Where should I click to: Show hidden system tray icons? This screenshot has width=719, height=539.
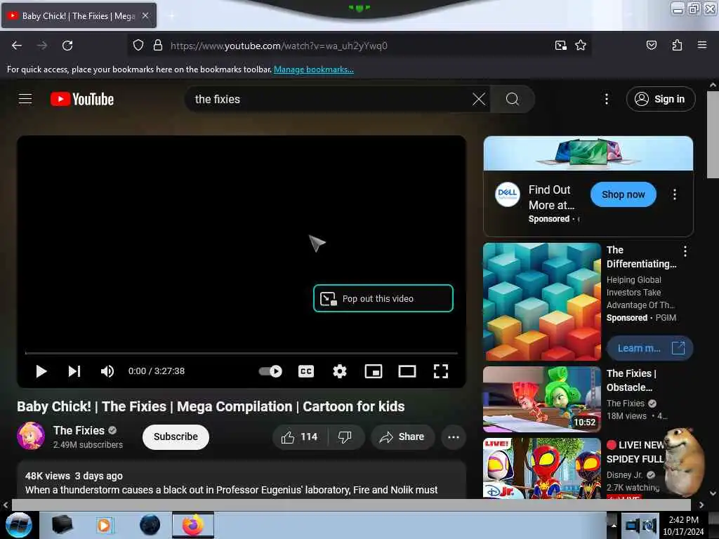coord(614,525)
